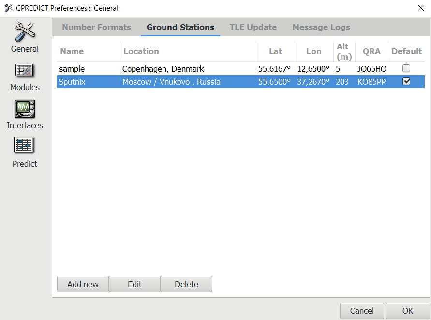Toggle default checkbox for Sputnix station
Viewport: 431px width, 320px height.
[x=406, y=82]
